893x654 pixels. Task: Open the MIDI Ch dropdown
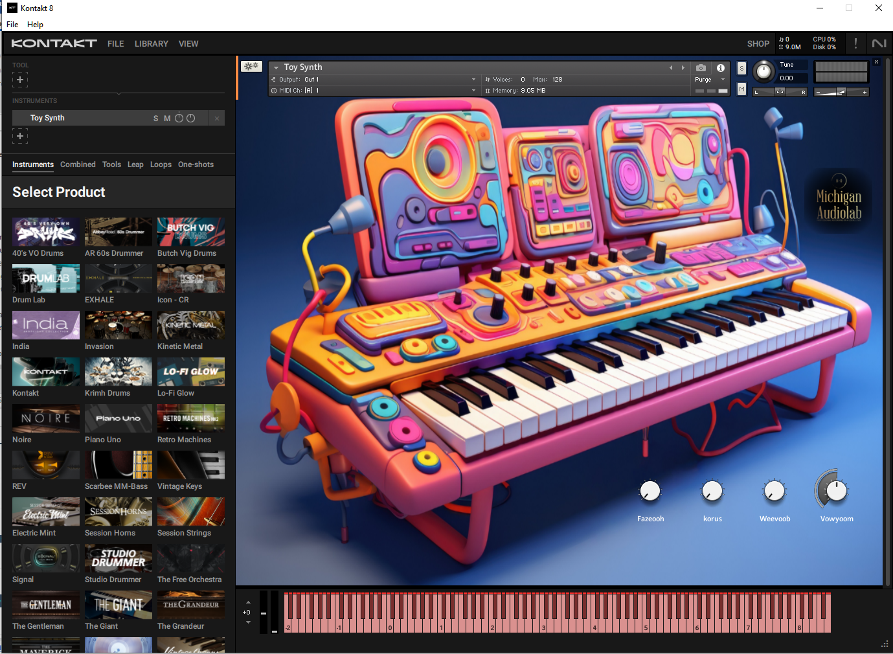[473, 91]
